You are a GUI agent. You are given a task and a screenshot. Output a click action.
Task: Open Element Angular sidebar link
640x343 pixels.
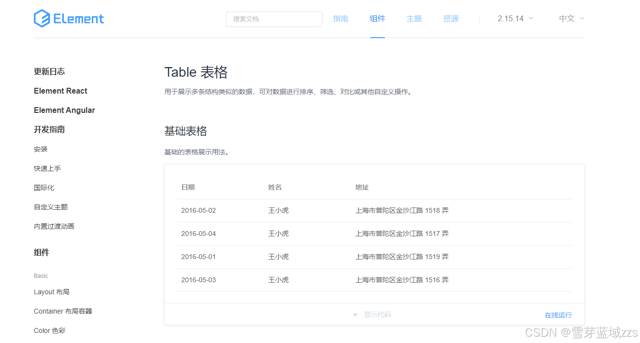coord(64,110)
